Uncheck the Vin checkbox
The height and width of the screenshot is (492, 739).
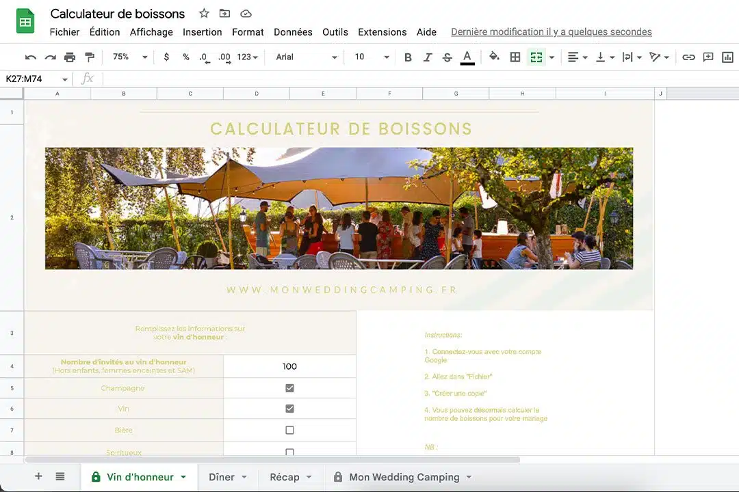pyautogui.click(x=290, y=409)
